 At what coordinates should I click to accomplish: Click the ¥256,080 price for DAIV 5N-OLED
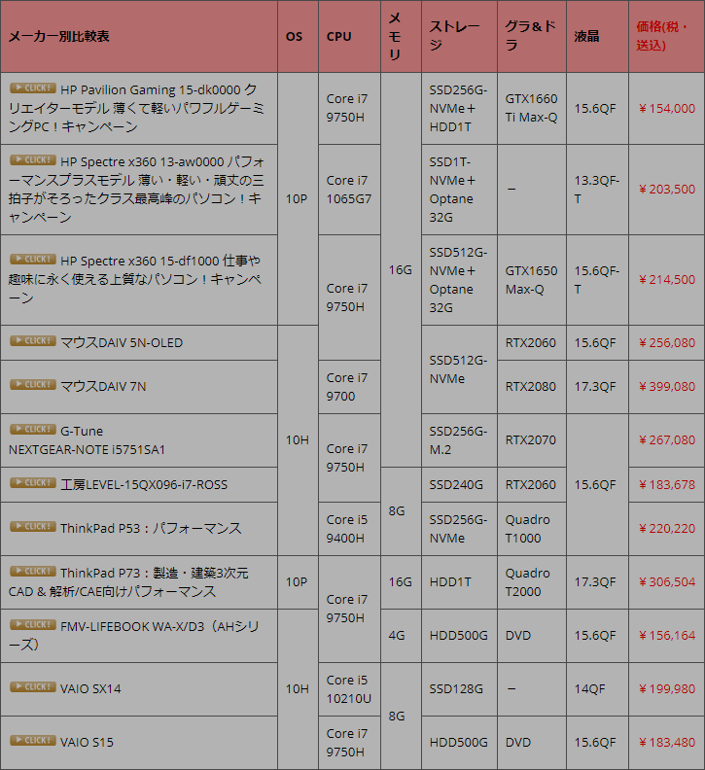(x=666, y=342)
